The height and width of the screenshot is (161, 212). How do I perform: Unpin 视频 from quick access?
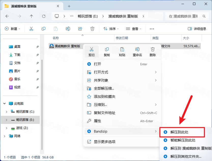[37, 87]
